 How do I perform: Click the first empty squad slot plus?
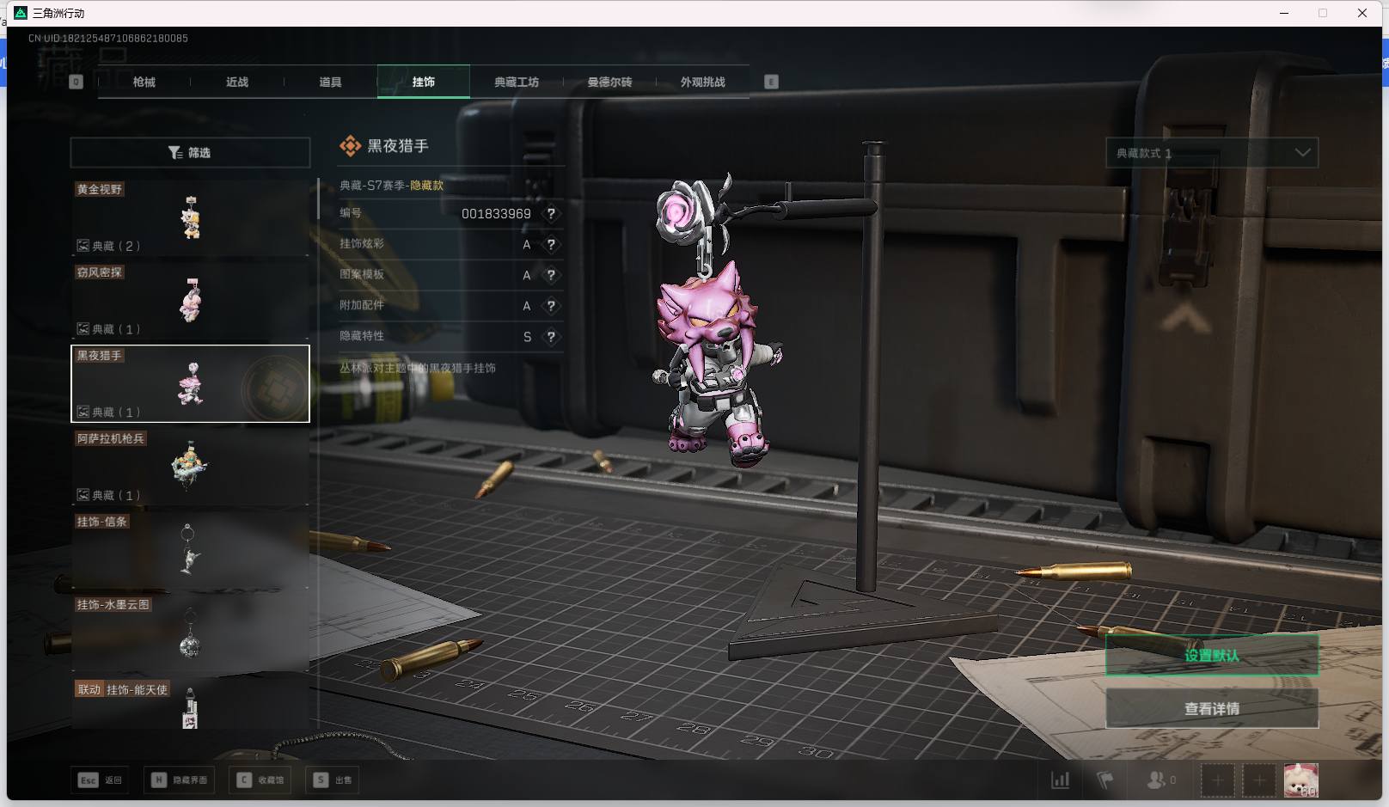tap(1217, 780)
